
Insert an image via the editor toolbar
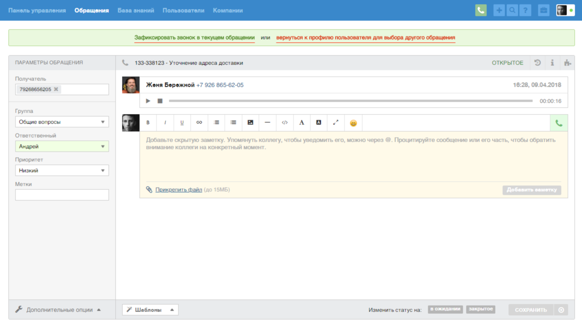250,122
